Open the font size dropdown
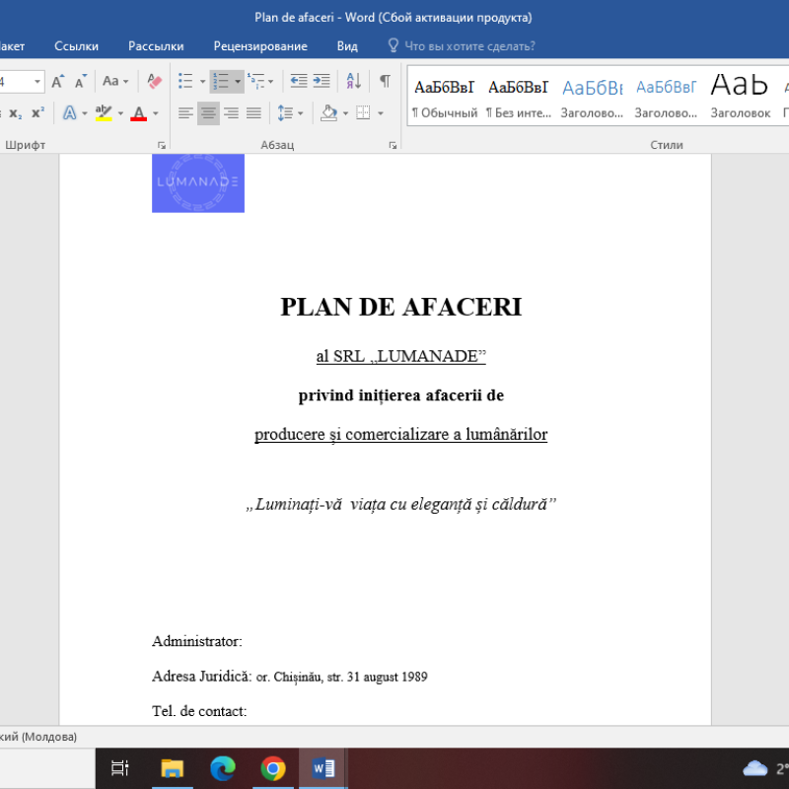789x789 pixels. tap(36, 81)
